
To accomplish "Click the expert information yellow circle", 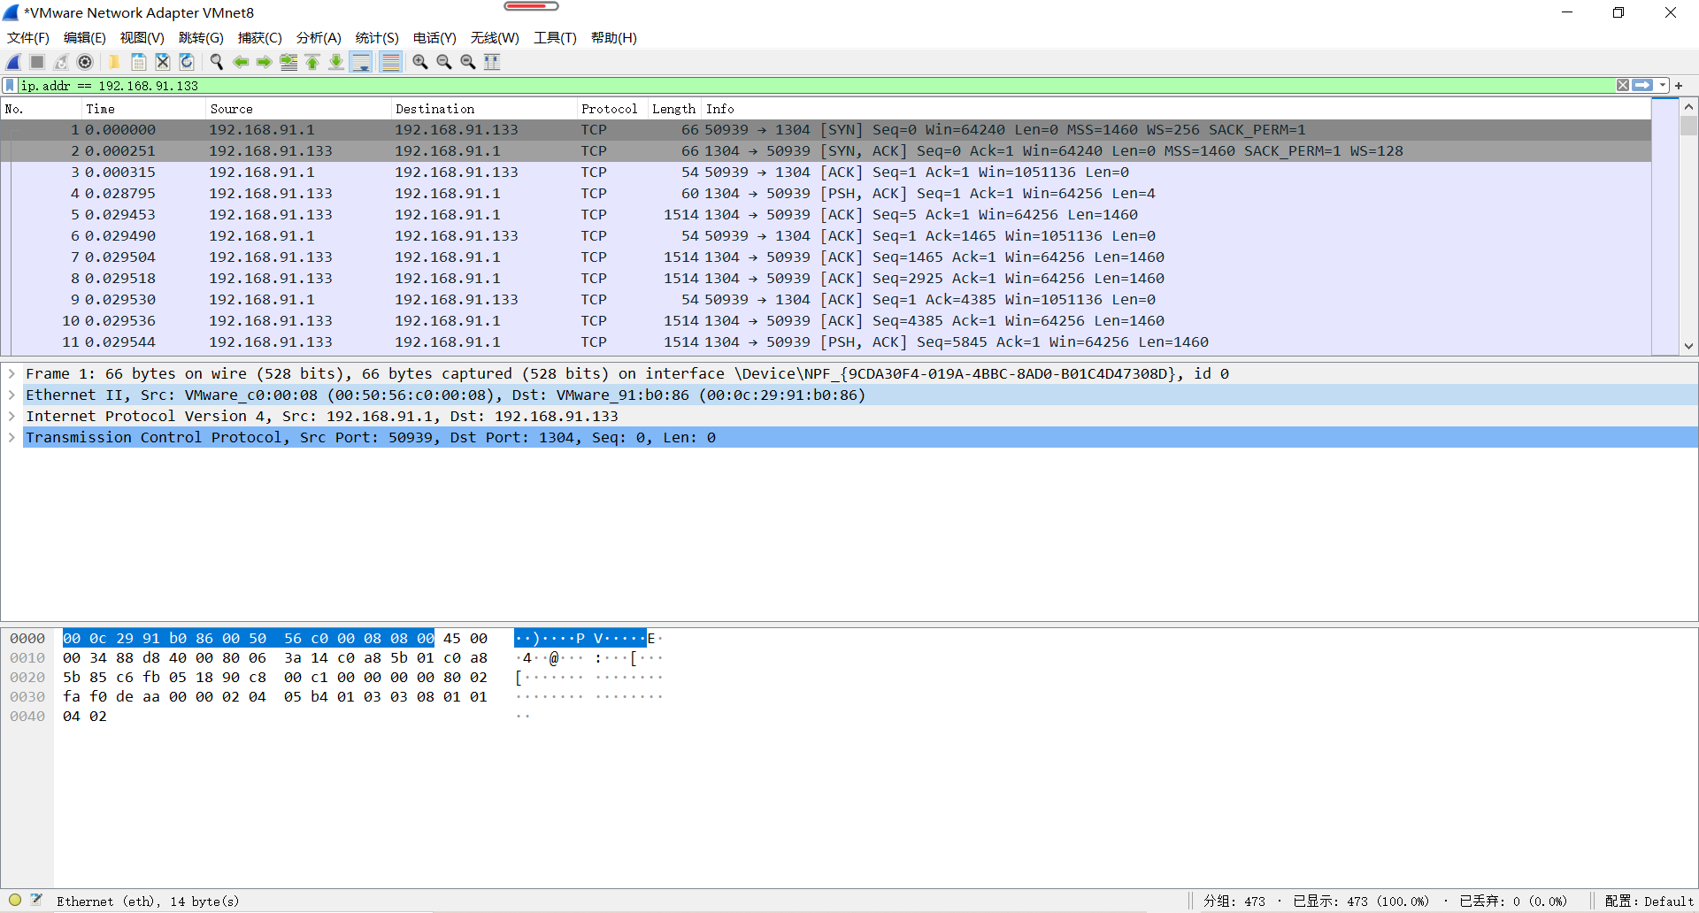I will click(x=15, y=901).
